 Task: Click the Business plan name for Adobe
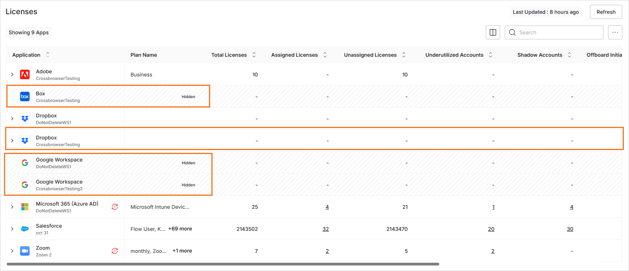pyautogui.click(x=141, y=74)
